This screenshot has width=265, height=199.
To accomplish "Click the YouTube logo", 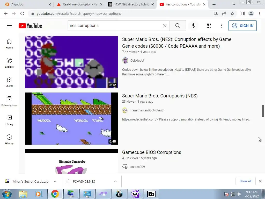I will pos(30,26).
